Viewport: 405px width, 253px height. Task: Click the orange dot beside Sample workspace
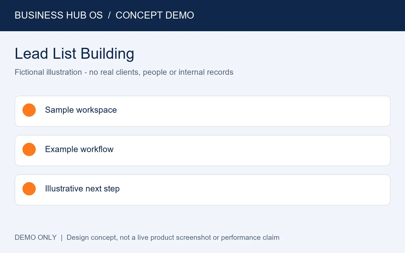pos(29,110)
